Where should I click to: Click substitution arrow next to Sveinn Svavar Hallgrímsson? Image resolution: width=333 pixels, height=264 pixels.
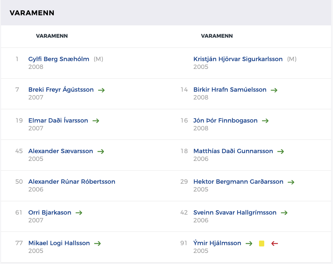[284, 213]
